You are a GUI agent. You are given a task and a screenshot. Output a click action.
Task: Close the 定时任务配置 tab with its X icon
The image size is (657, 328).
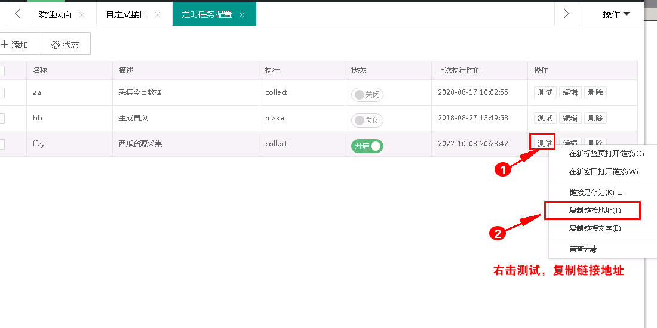[x=242, y=15]
